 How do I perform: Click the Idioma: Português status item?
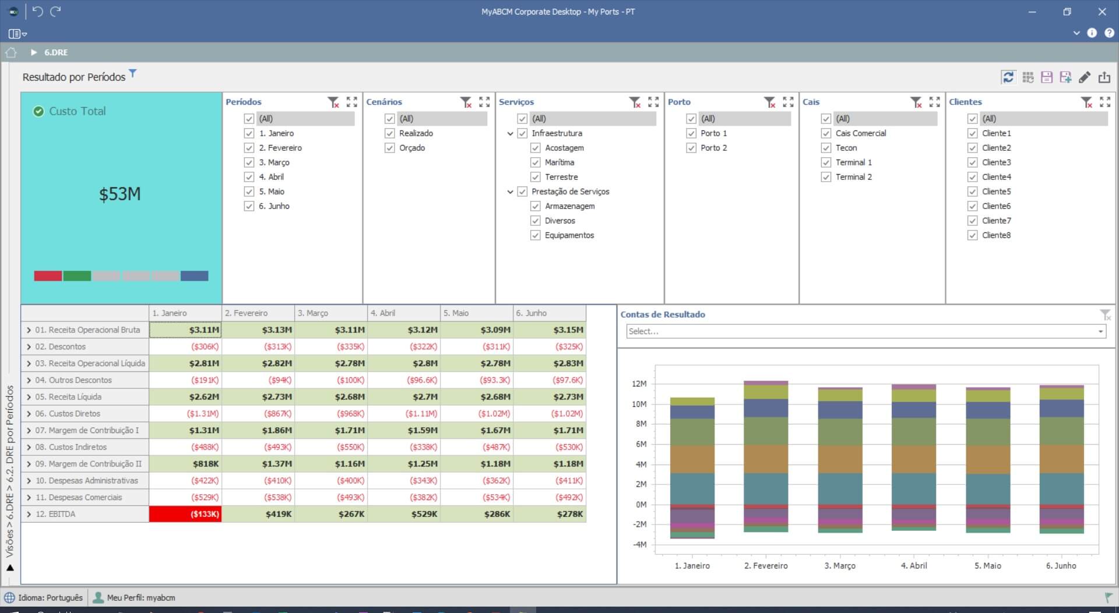click(x=44, y=598)
